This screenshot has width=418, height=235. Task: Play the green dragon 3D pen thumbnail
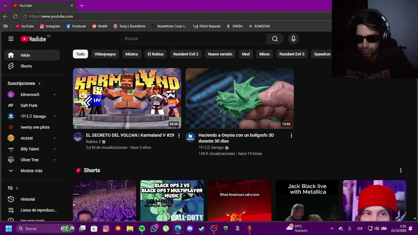240,99
